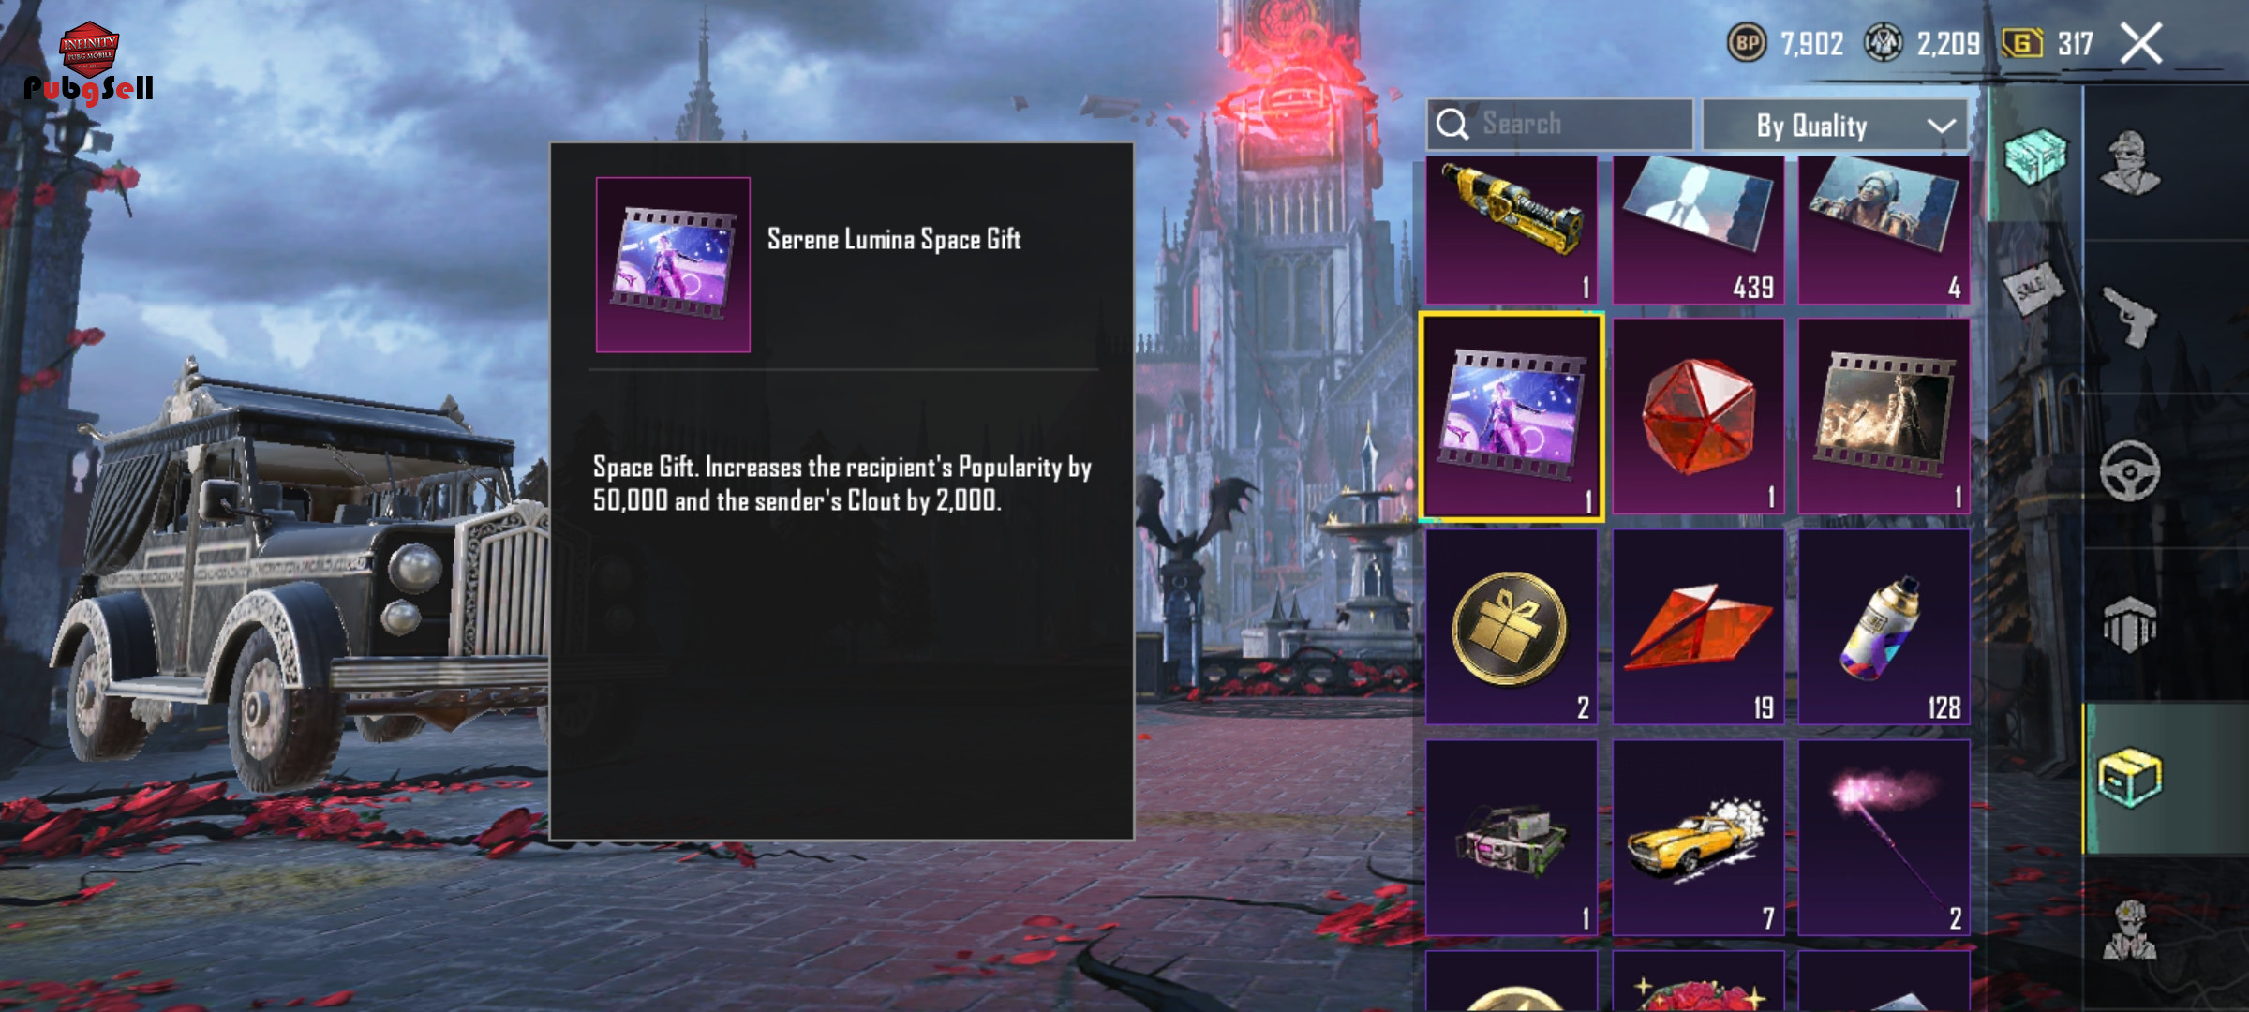Select the spray can item with 128
This screenshot has height=1012, width=2249.
tap(1884, 627)
